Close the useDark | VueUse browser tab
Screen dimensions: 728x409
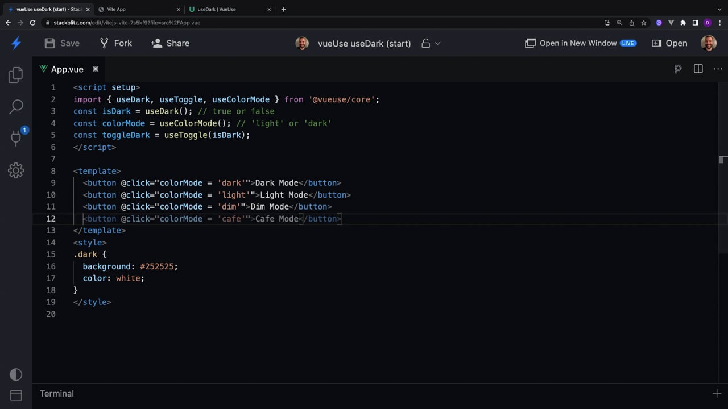[x=269, y=9]
